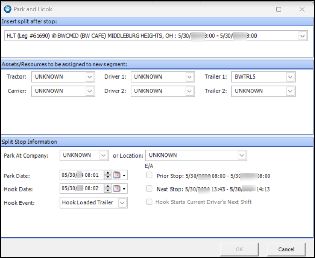Open the Carrier dropdown
Screen dimensions: 315x258
click(x=89, y=91)
